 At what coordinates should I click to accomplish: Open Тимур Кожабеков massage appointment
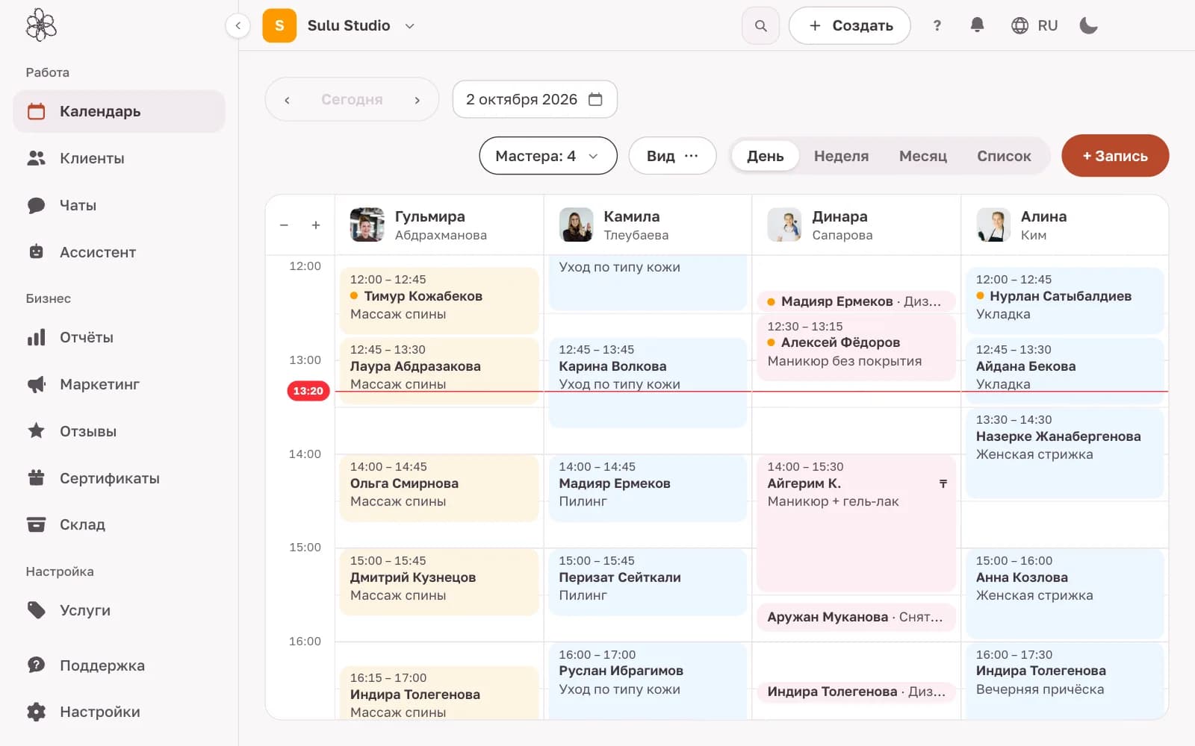coord(439,301)
